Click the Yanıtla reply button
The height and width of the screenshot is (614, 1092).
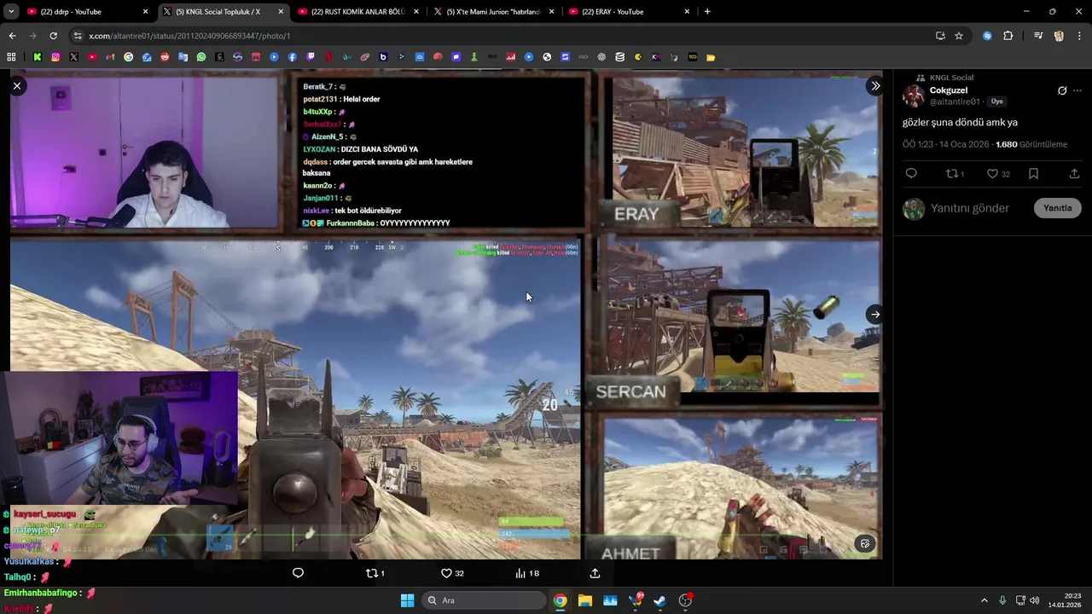click(1058, 208)
